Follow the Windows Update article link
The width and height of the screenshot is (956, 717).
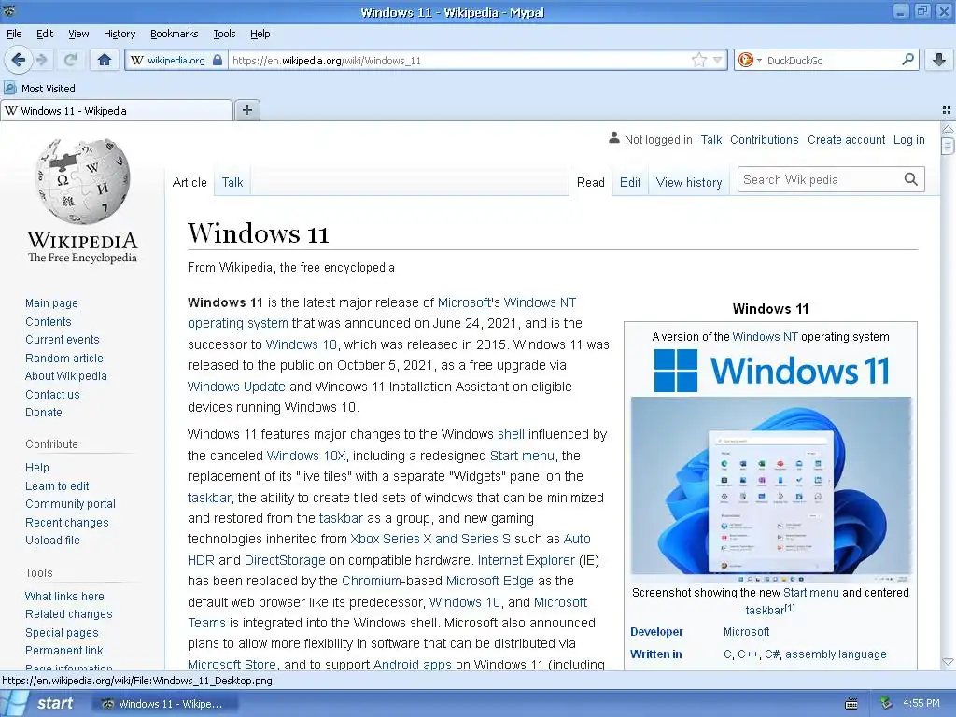[236, 387]
